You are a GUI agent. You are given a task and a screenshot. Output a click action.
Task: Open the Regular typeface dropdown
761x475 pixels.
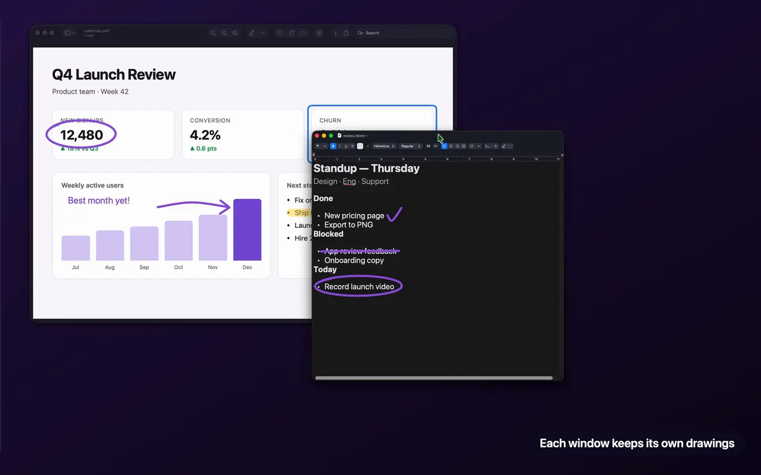(x=410, y=146)
